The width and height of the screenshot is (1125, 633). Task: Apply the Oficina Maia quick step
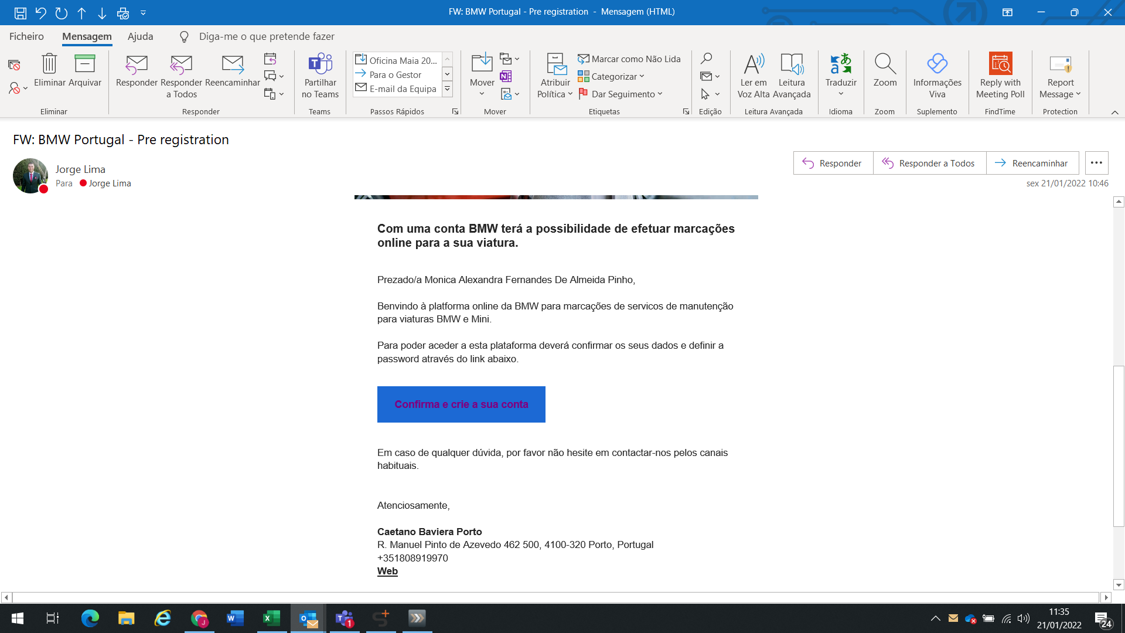pyautogui.click(x=397, y=60)
